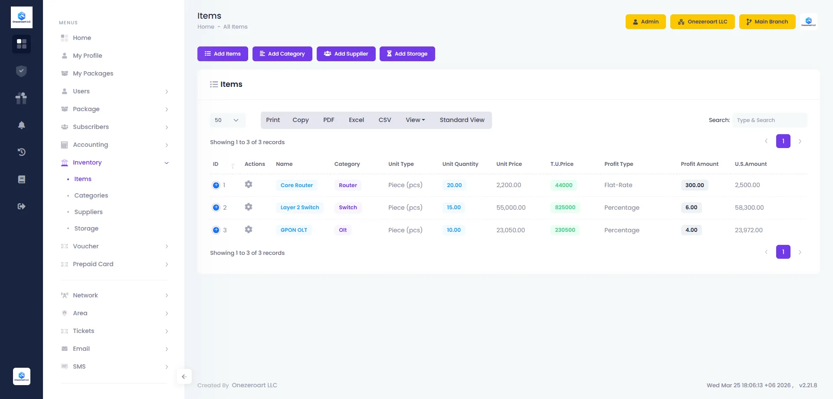Image resolution: width=833 pixels, height=399 pixels.
Task: Expand row details for Core Router
Action: tap(216, 185)
